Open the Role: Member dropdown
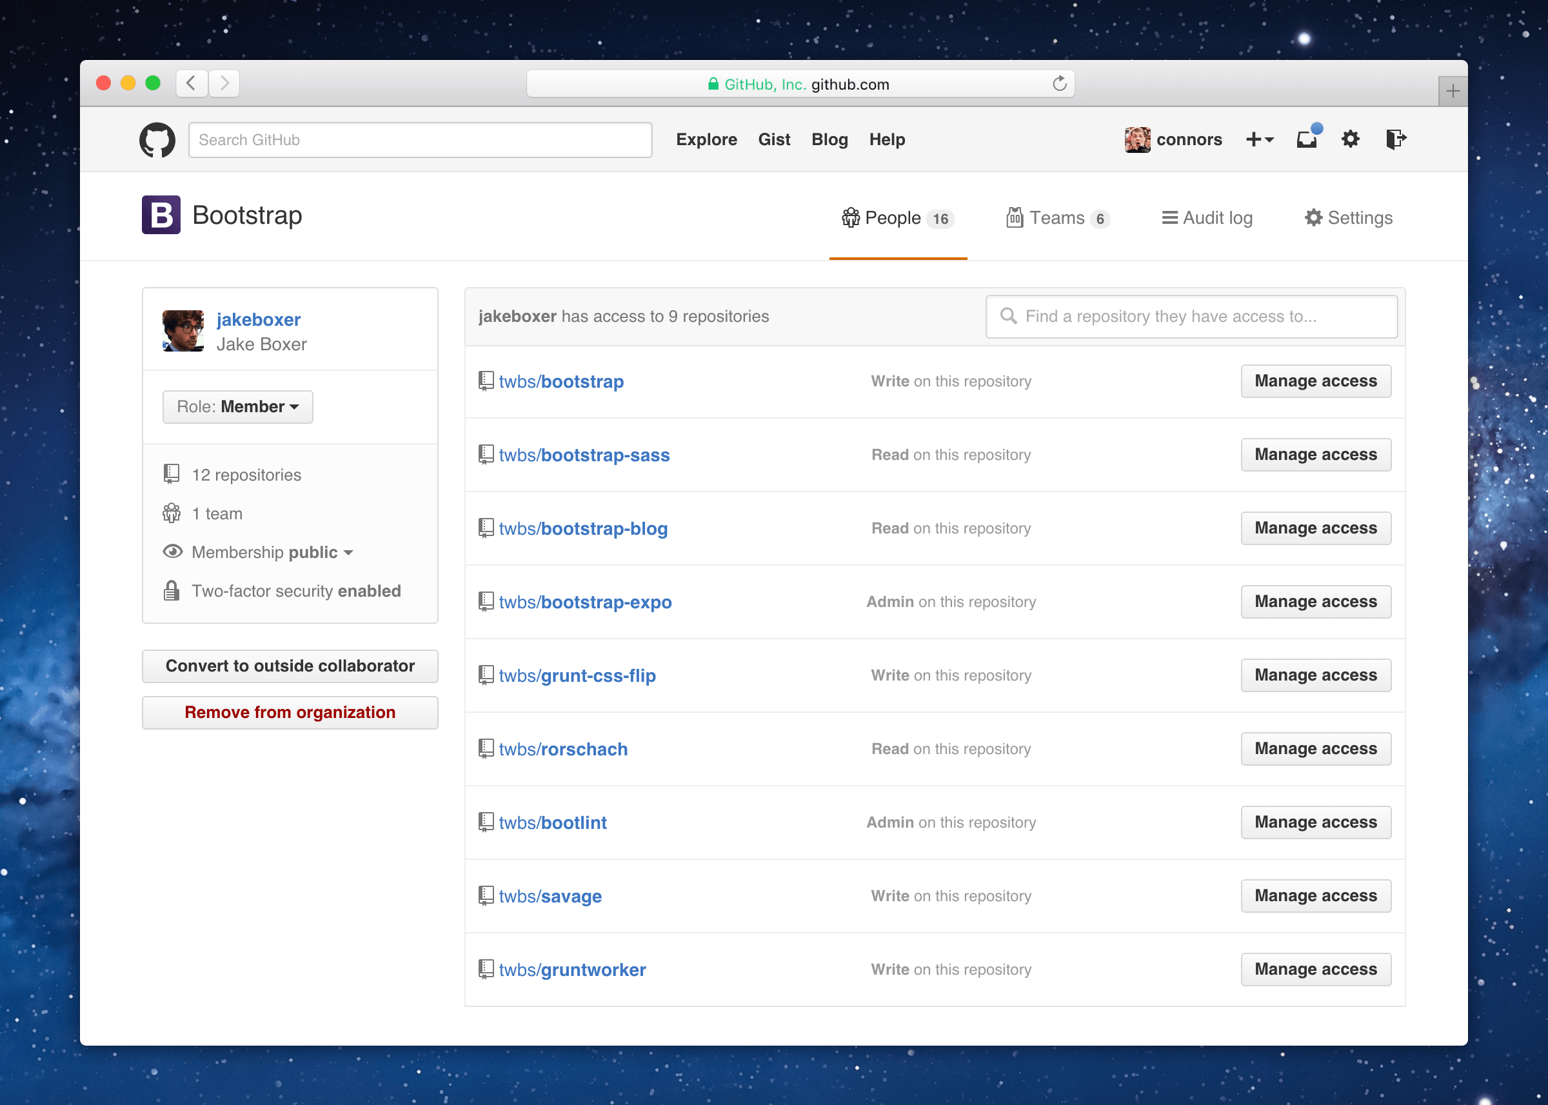The image size is (1548, 1105). pyautogui.click(x=237, y=406)
